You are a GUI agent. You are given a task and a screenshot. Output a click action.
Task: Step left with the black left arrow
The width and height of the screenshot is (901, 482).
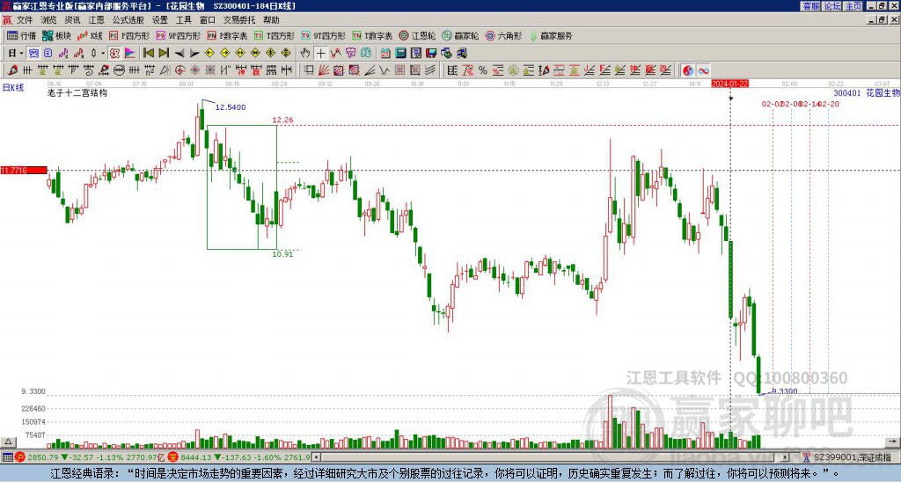[179, 54]
